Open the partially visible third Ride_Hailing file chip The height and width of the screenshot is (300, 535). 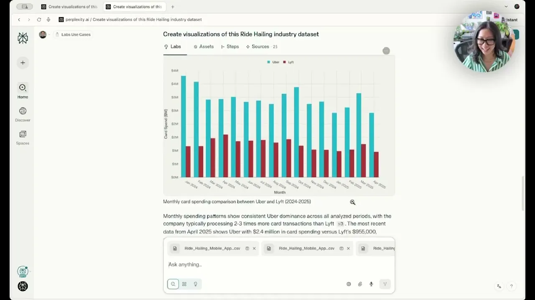tap(375, 248)
